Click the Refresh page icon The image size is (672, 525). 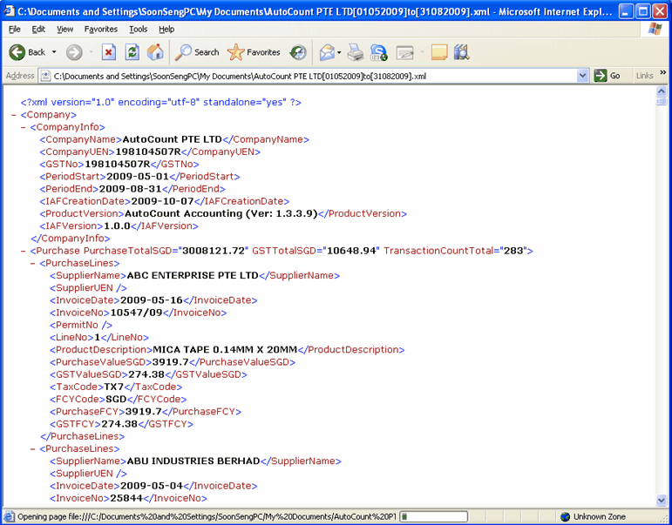pyautogui.click(x=132, y=52)
